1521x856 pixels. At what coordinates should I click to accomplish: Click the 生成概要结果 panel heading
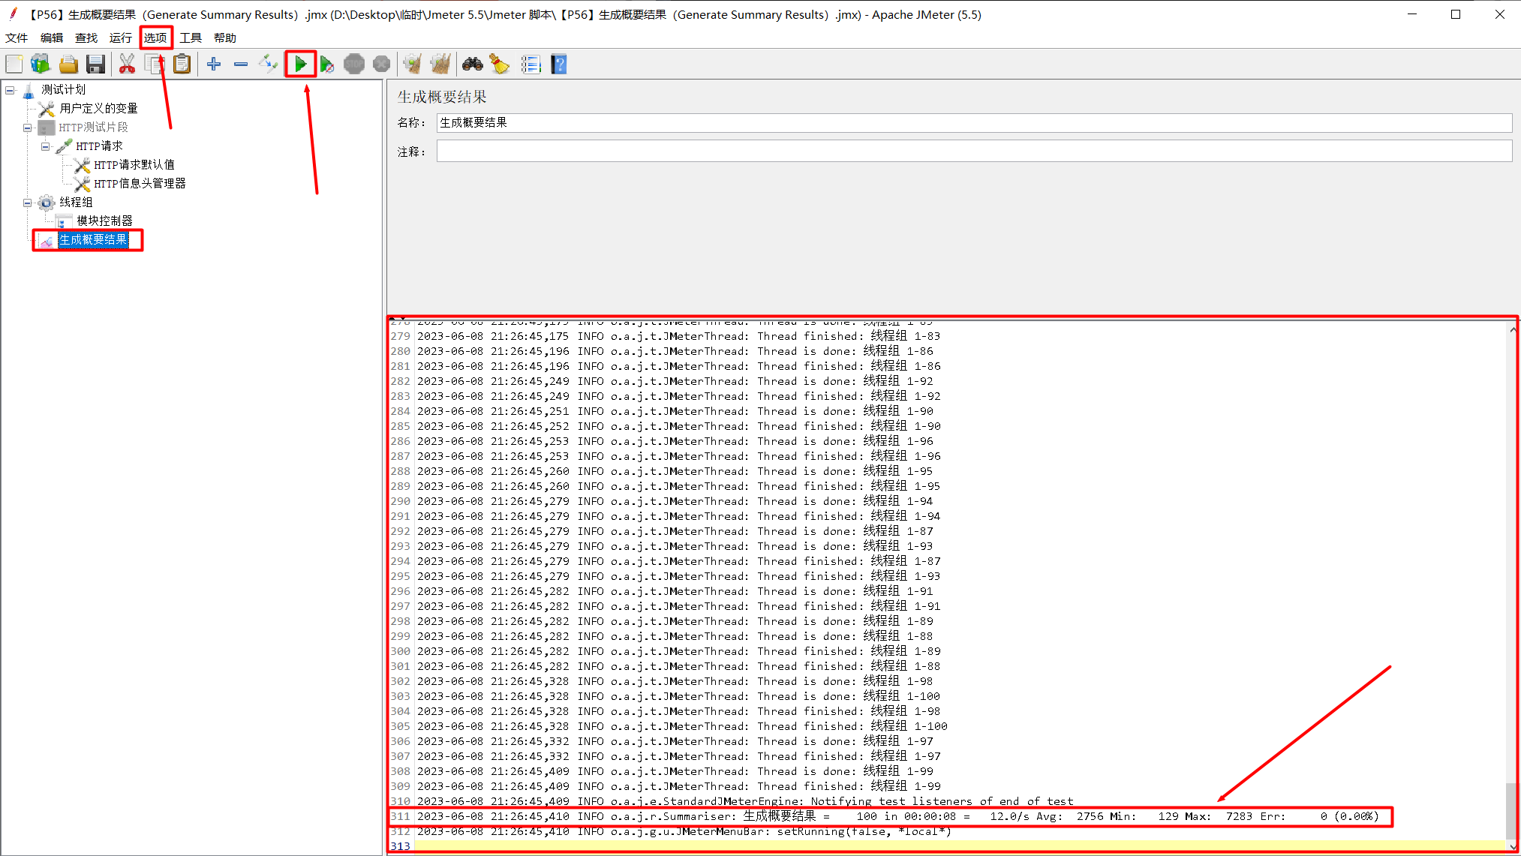442,97
